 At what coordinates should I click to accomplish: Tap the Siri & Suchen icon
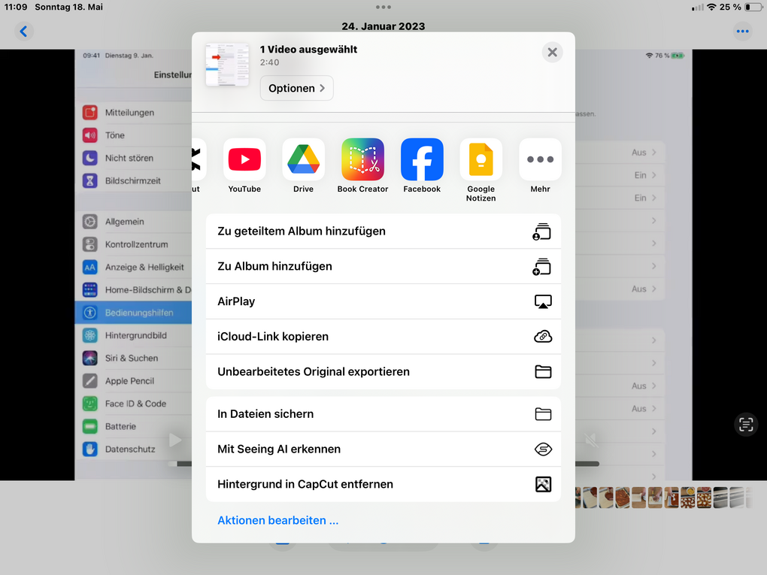pos(90,358)
